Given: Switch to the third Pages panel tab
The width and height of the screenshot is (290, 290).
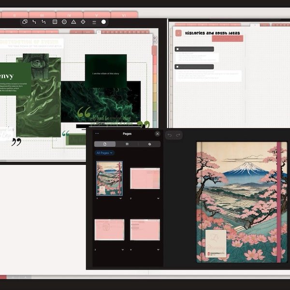Looking at the screenshot, I should [x=149, y=144].
